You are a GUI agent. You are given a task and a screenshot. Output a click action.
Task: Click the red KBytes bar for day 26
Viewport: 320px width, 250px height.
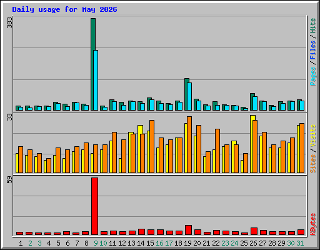point(254,231)
